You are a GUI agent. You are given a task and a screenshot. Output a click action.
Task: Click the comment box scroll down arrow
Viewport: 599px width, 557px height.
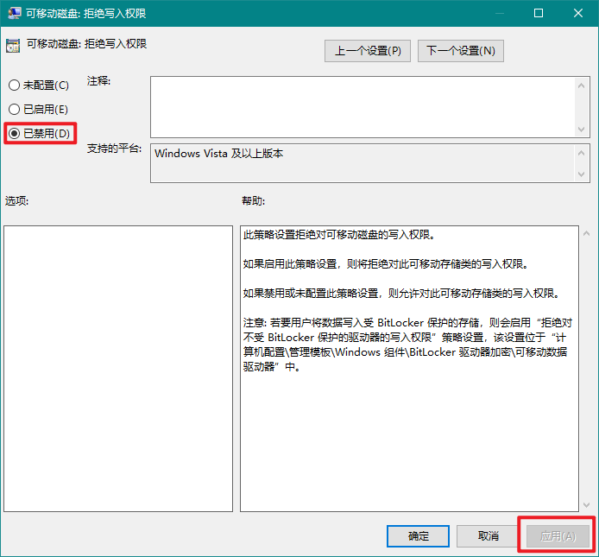pyautogui.click(x=582, y=130)
